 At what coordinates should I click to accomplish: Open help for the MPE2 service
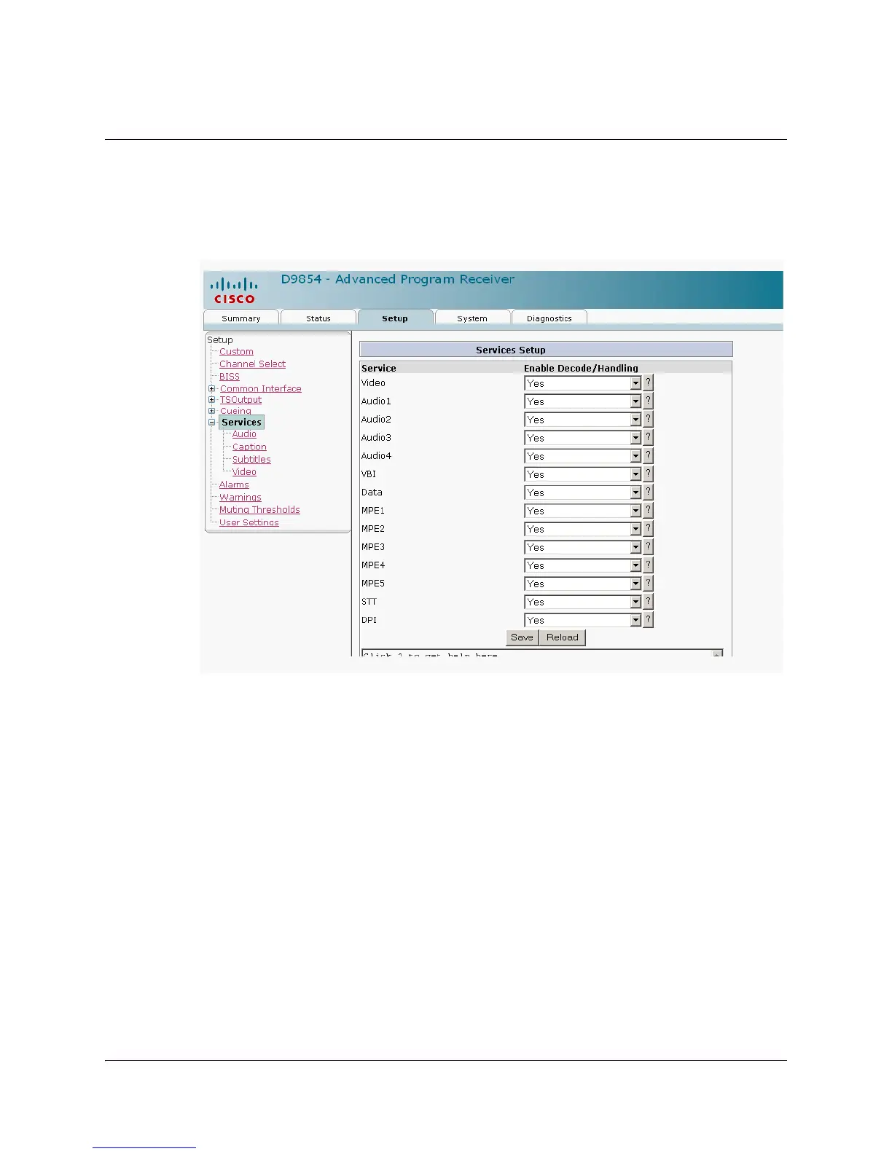pos(648,528)
